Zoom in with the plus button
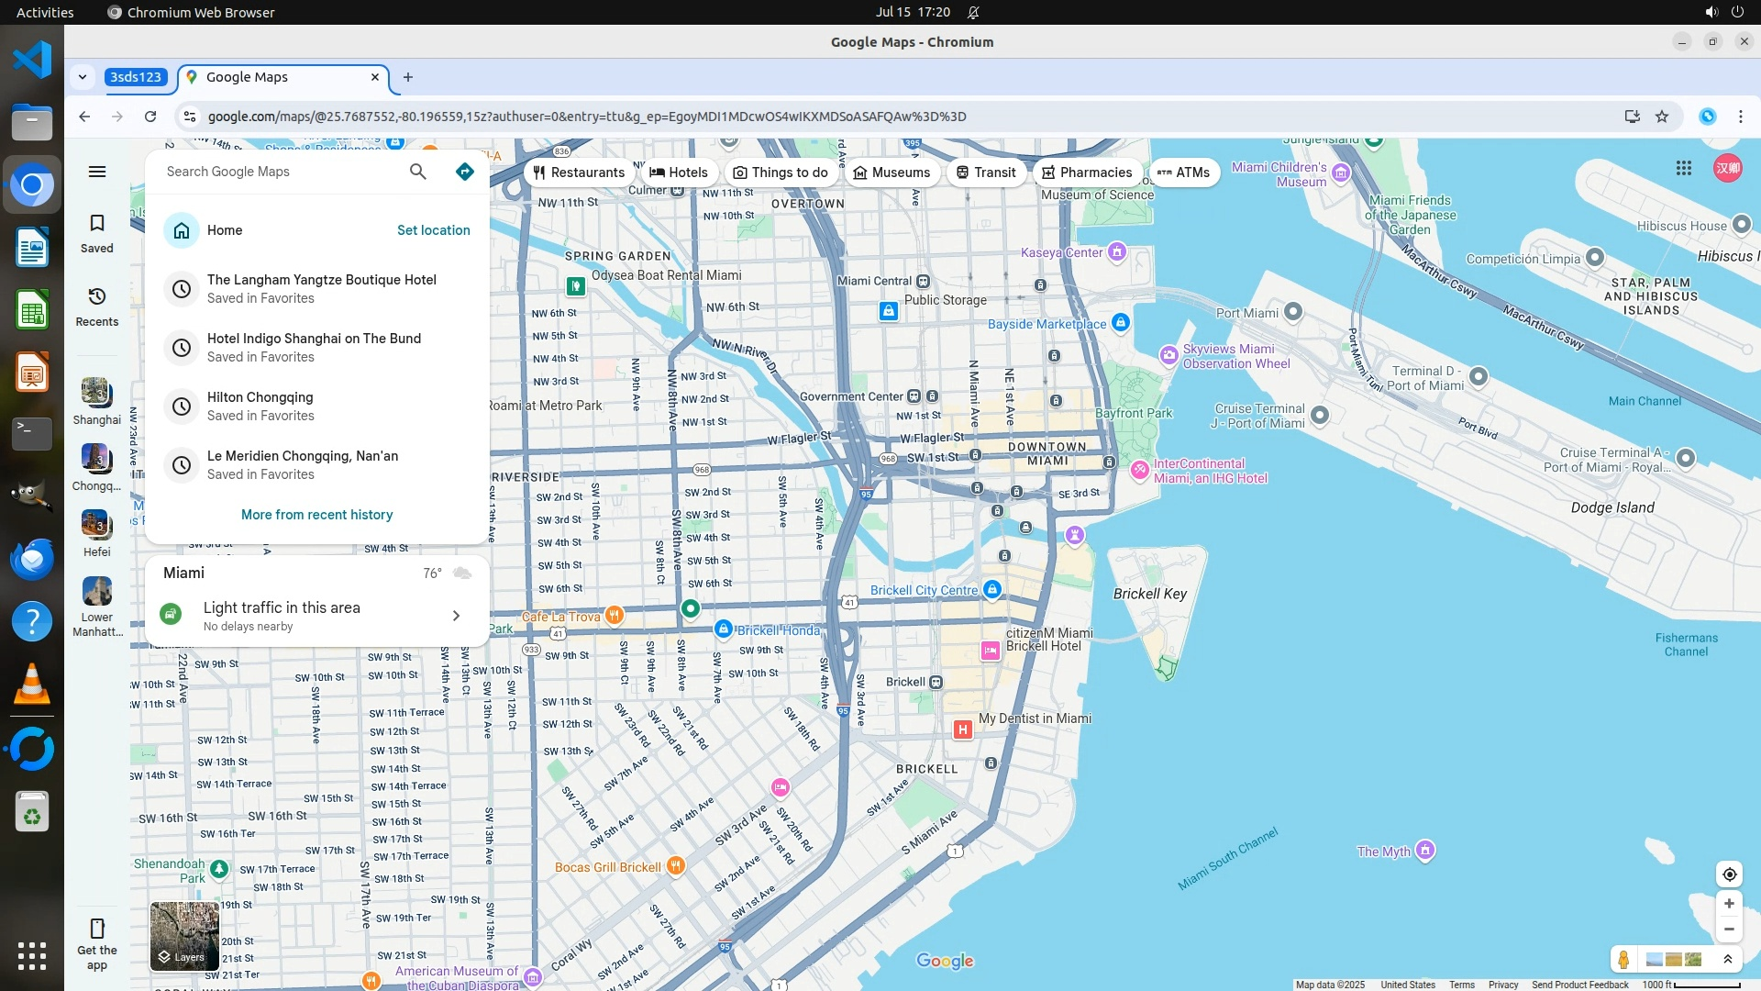The width and height of the screenshot is (1761, 991). (1729, 904)
